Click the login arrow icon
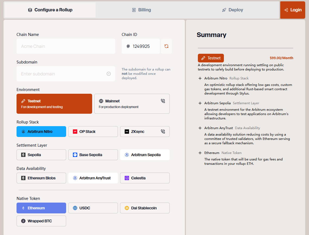Screen dimensions: 309x235 (286, 10)
